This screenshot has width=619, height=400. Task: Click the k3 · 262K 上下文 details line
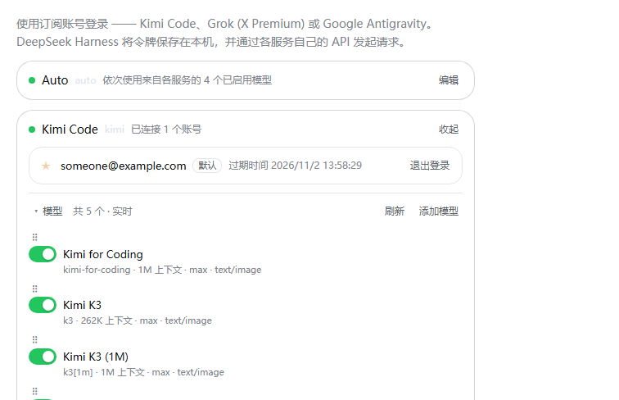(138, 320)
